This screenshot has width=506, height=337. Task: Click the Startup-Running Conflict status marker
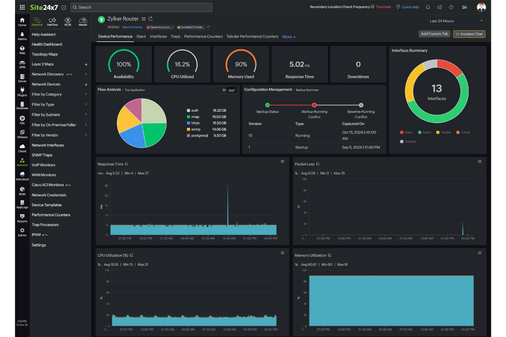(x=314, y=105)
